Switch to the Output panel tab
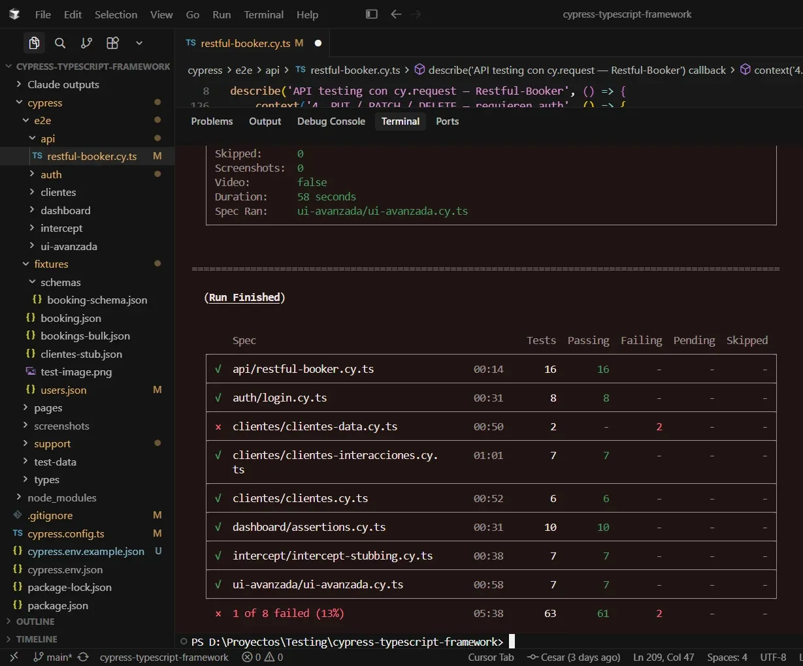Image resolution: width=803 pixels, height=666 pixels. pos(265,121)
